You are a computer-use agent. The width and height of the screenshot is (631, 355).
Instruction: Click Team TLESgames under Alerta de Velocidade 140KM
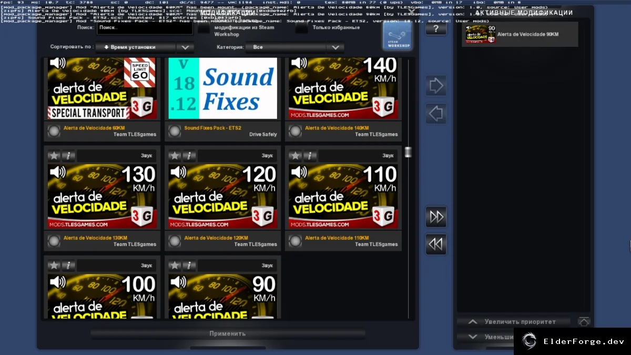[x=376, y=135]
